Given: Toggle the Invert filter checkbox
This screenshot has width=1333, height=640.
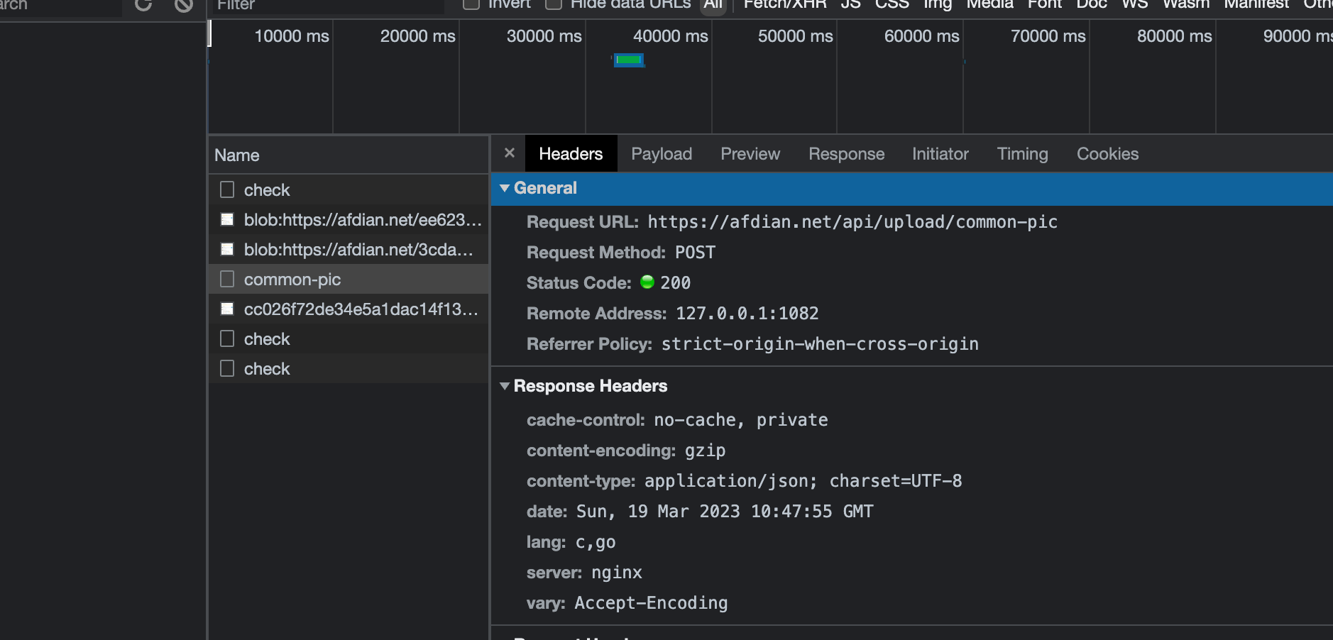Looking at the screenshot, I should coord(471,4).
